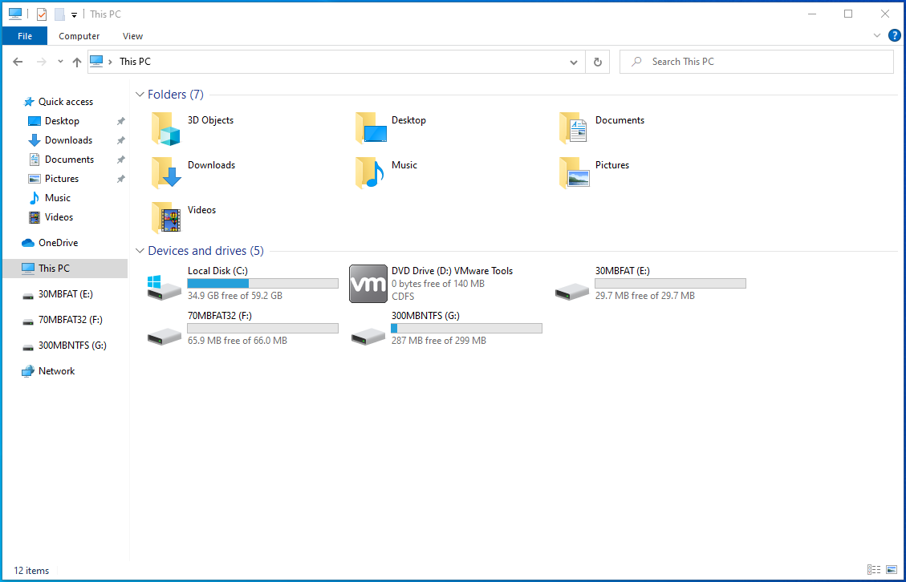Go up one level with Up arrow
The width and height of the screenshot is (906, 582).
click(77, 62)
